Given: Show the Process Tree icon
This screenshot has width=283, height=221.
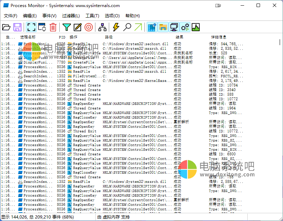Looking at the screenshot, I should point(102,27).
